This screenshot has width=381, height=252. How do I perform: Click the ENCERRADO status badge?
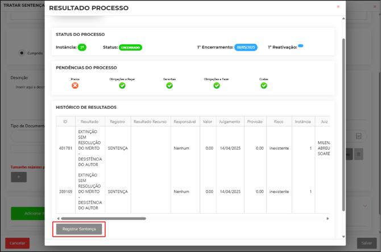tap(130, 47)
